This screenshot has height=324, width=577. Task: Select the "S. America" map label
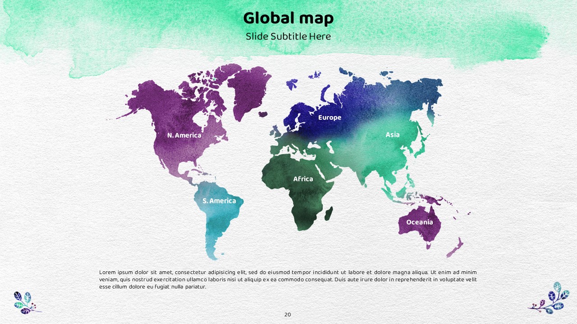point(219,201)
